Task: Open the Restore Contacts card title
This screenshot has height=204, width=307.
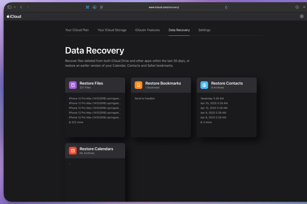Action: tap(227, 83)
